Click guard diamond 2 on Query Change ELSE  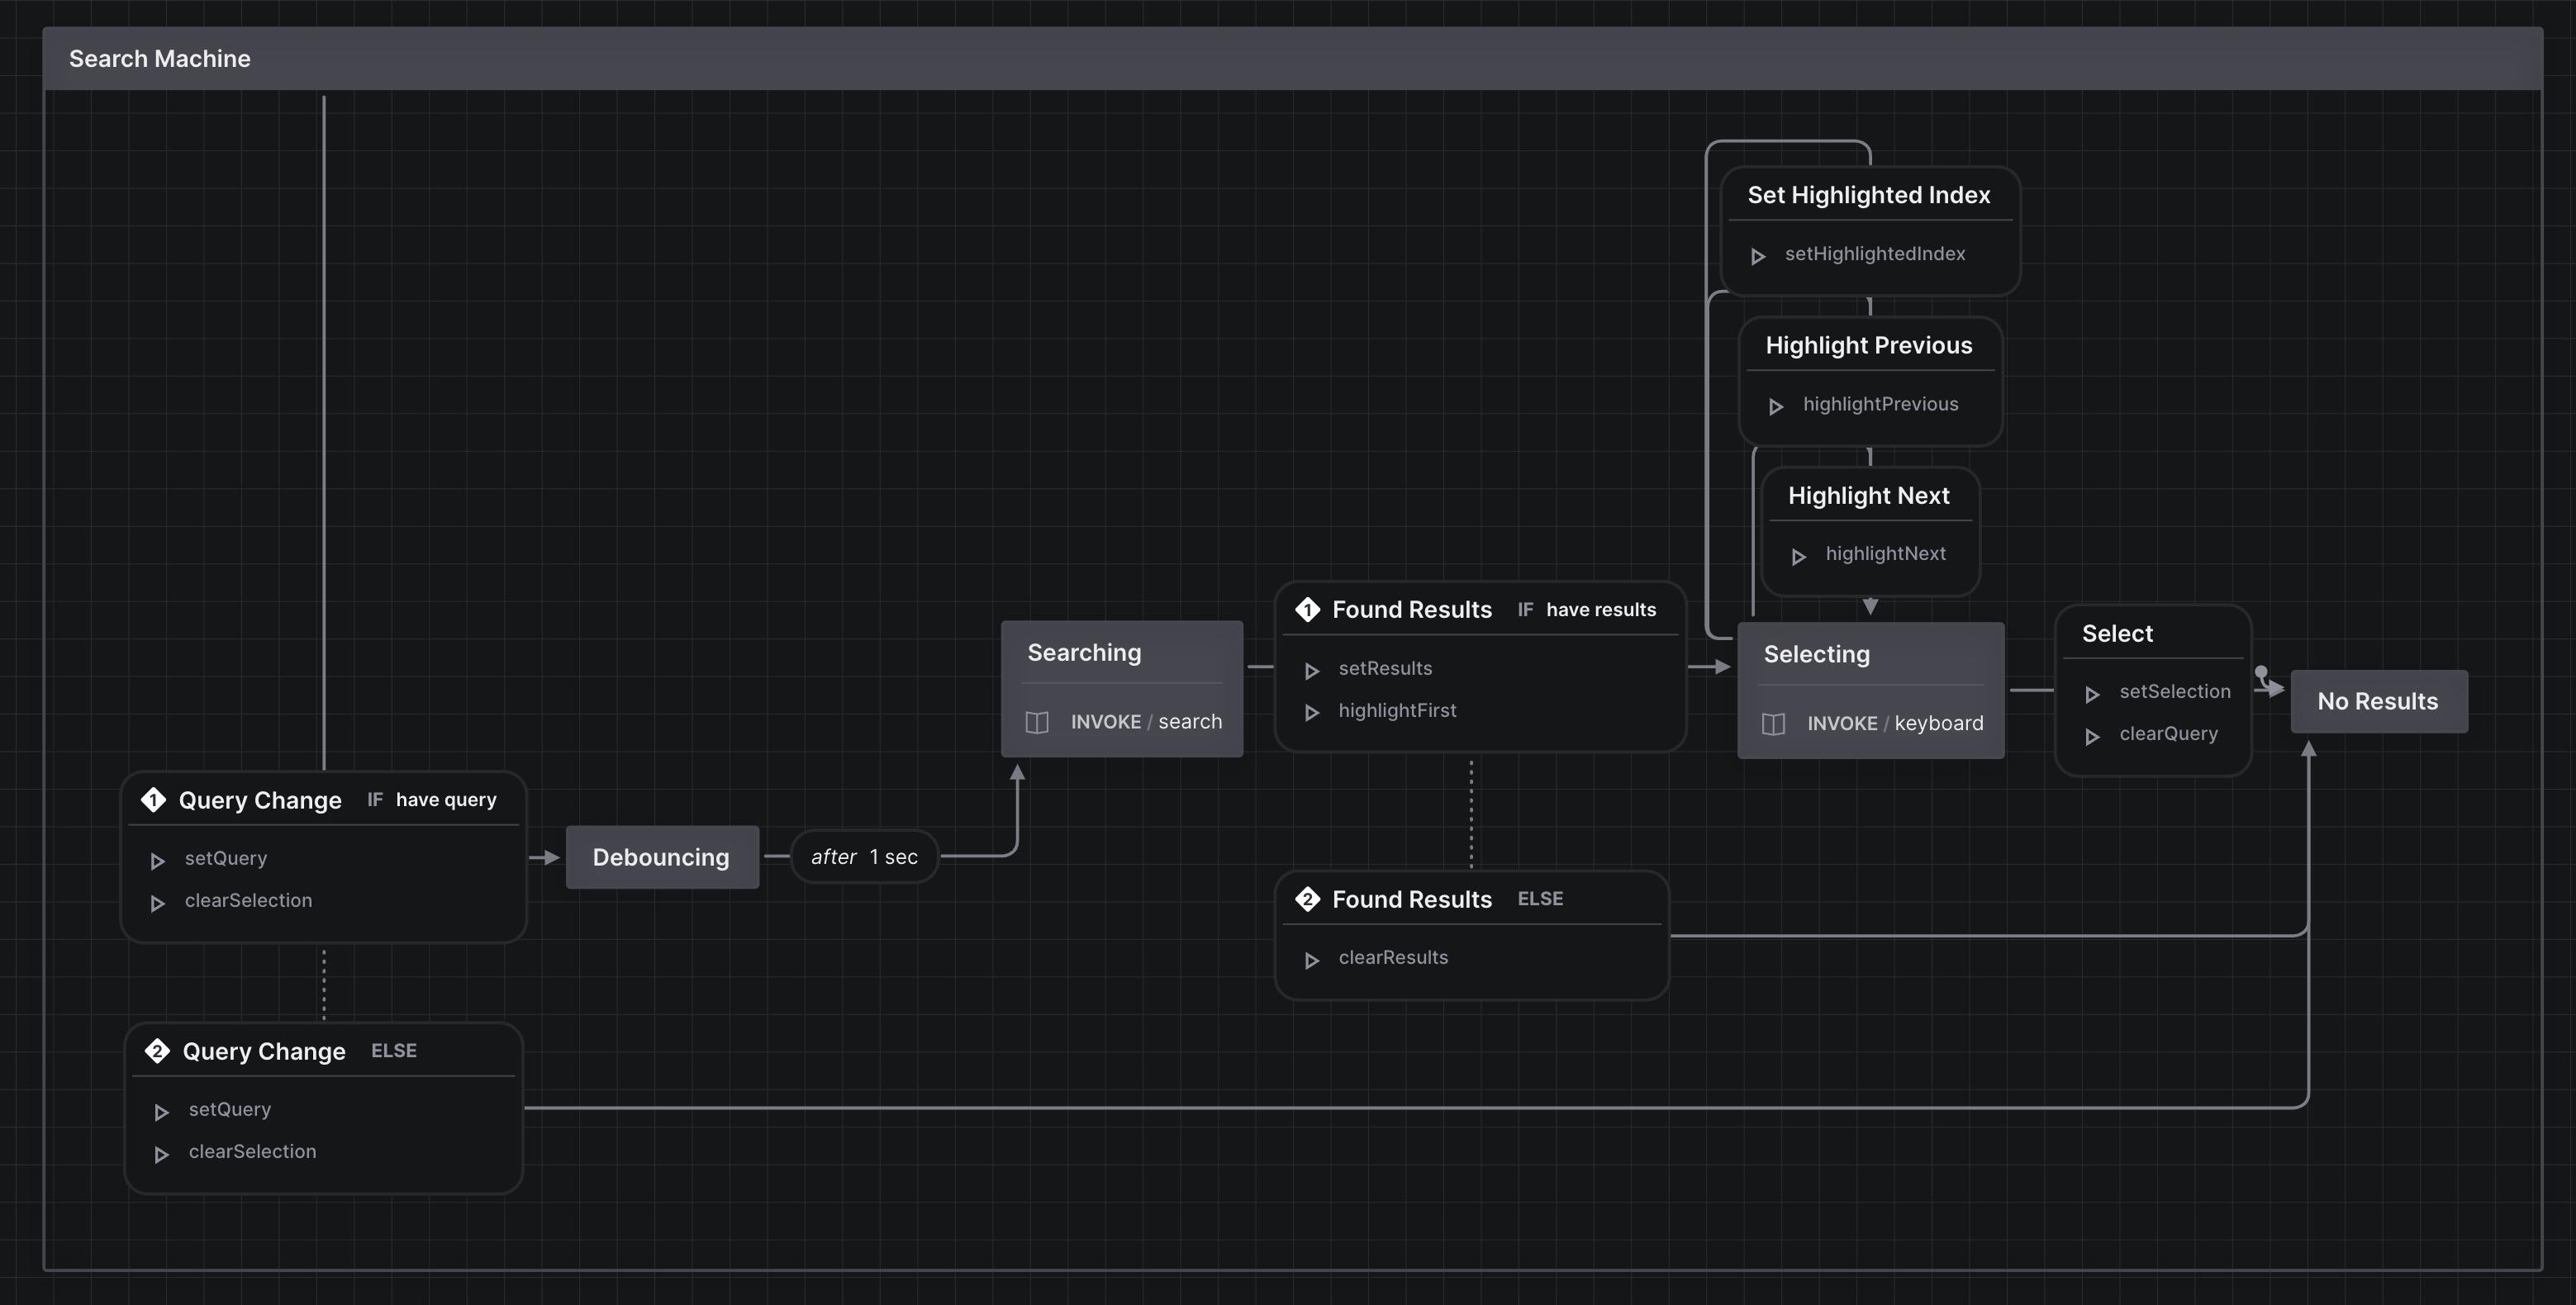point(157,1051)
